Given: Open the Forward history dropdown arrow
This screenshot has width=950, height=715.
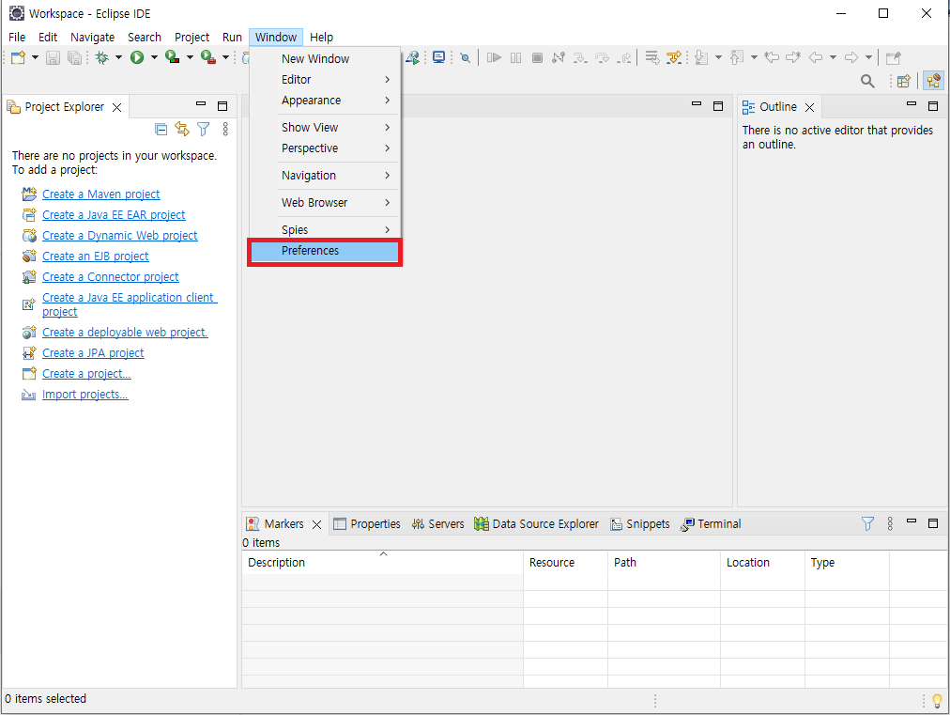Looking at the screenshot, I should point(869,57).
